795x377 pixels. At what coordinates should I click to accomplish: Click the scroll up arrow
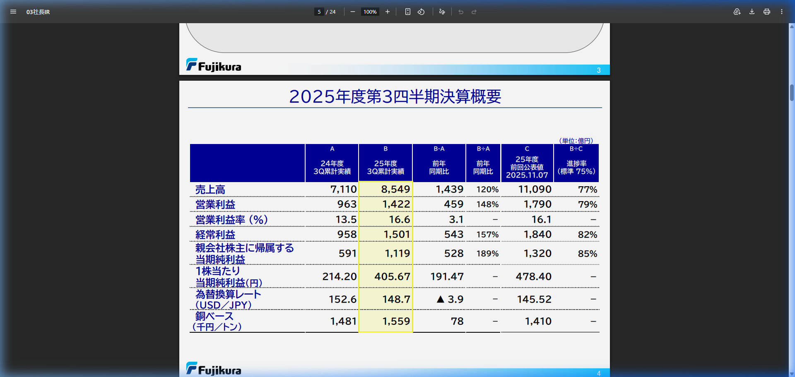coord(792,26)
